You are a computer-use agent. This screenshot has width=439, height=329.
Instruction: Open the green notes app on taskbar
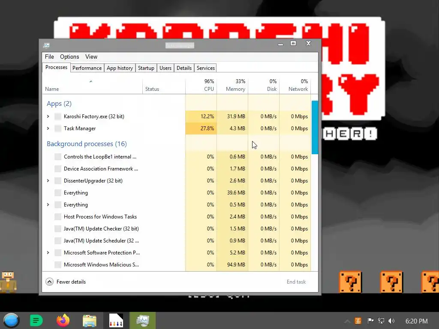[36, 320]
